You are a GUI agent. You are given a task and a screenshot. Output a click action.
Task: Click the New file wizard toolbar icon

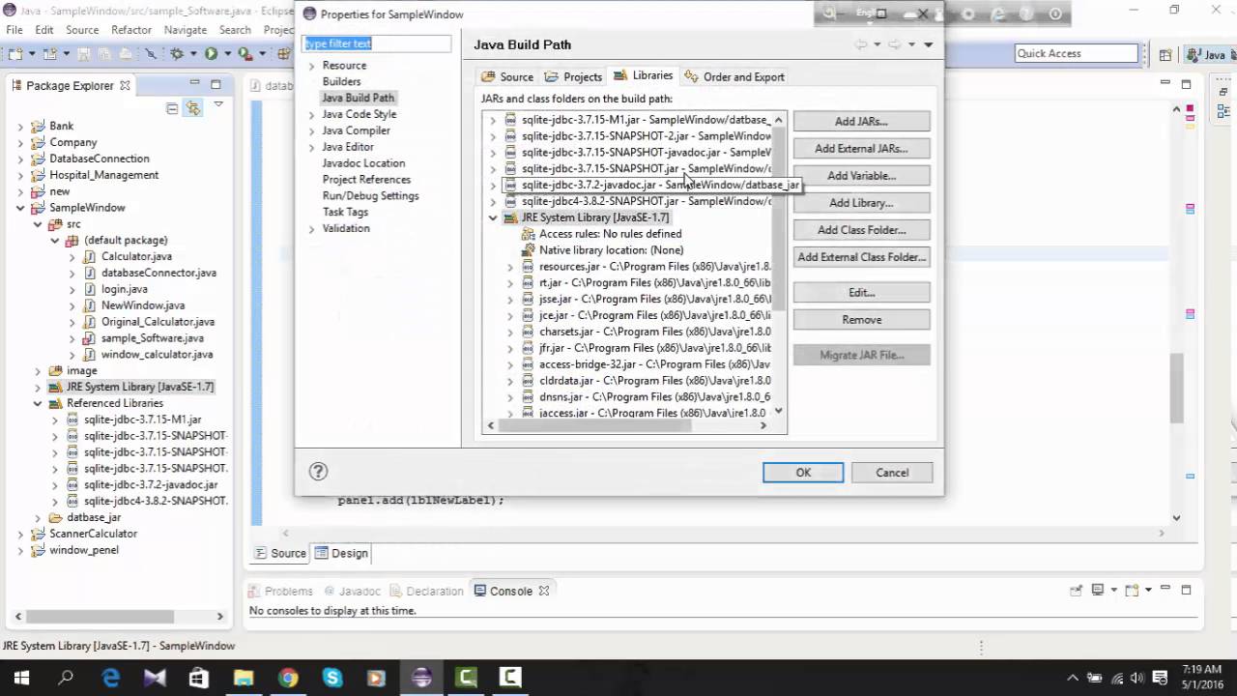click(x=15, y=53)
